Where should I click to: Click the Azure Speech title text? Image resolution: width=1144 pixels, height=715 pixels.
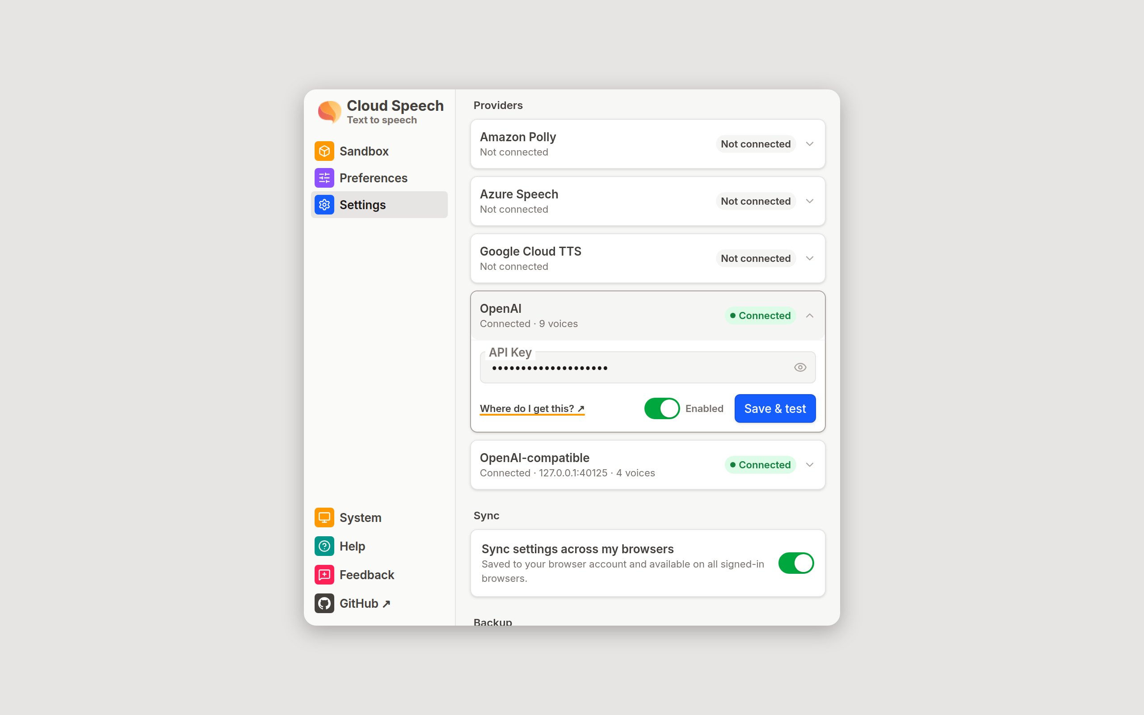pos(519,194)
